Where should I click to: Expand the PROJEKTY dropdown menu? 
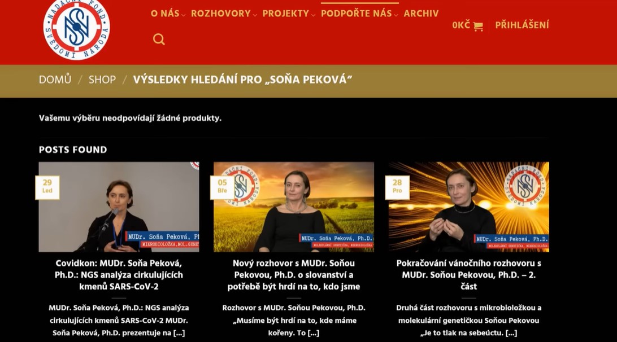pos(289,14)
